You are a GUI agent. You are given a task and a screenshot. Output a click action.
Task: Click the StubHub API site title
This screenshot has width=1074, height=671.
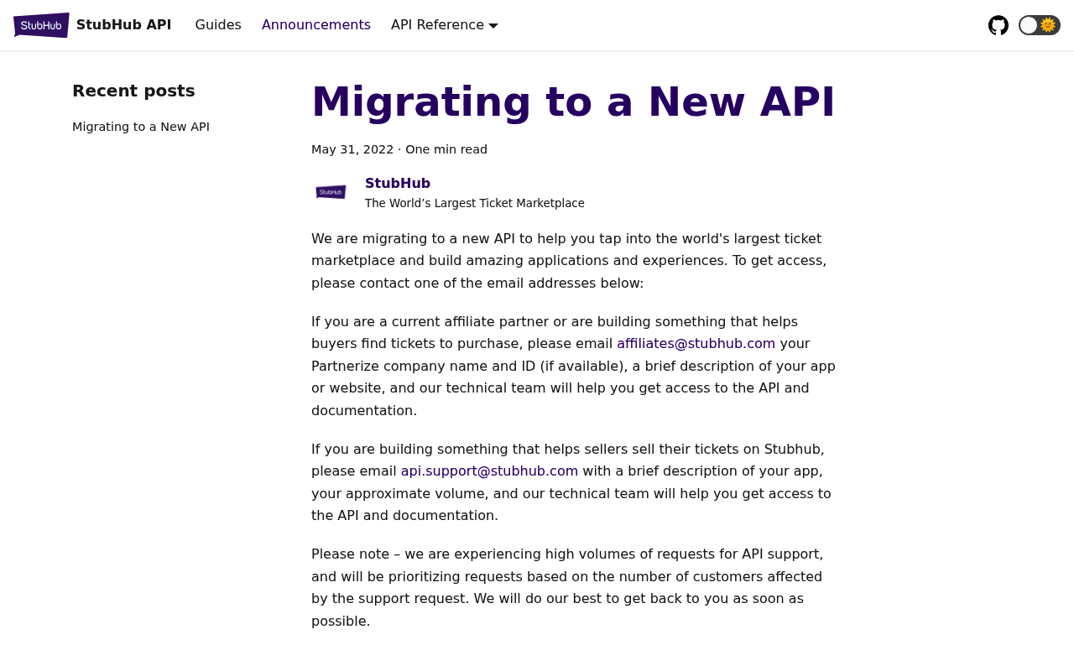[124, 25]
